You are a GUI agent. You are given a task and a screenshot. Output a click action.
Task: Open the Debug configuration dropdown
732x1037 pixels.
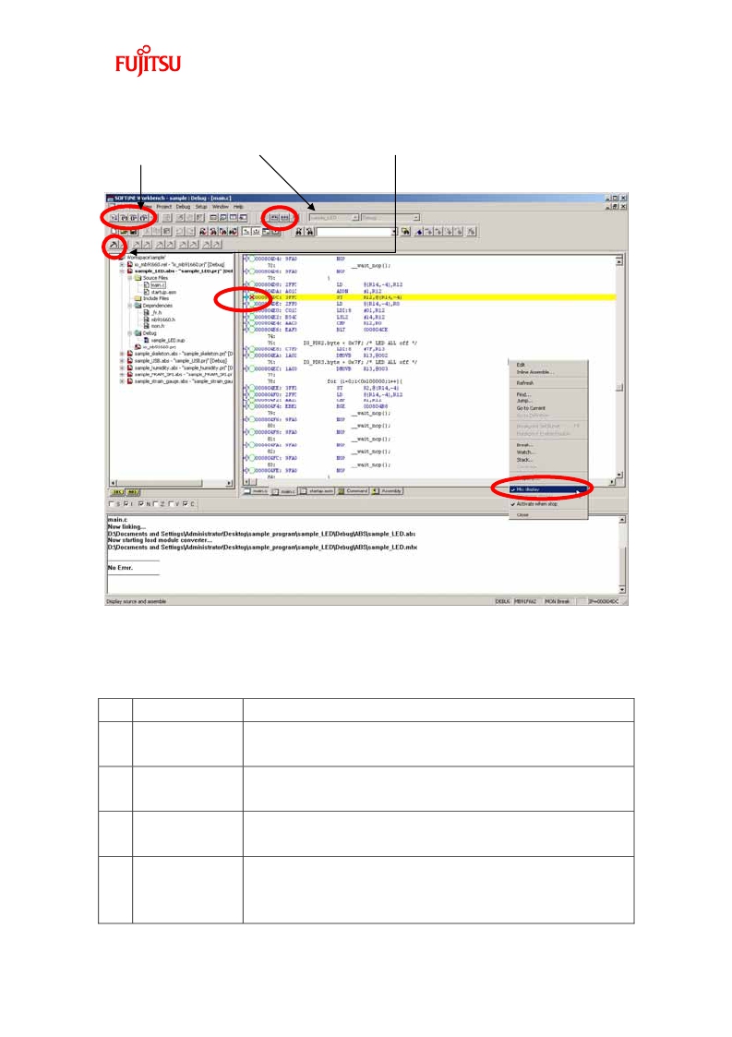416,218
